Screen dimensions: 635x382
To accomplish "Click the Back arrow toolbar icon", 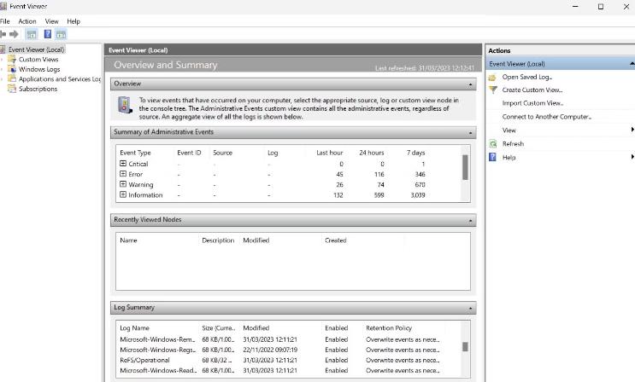I will coord(3,34).
